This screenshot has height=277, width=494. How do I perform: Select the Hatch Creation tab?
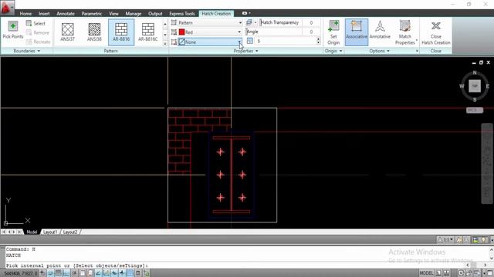coord(216,14)
